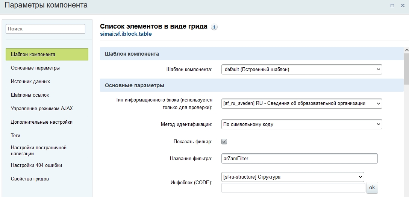This screenshot has height=197, width=409.
Task: Expand the 'Инфоблок (CODE)' dropdown
Action: coord(293,177)
